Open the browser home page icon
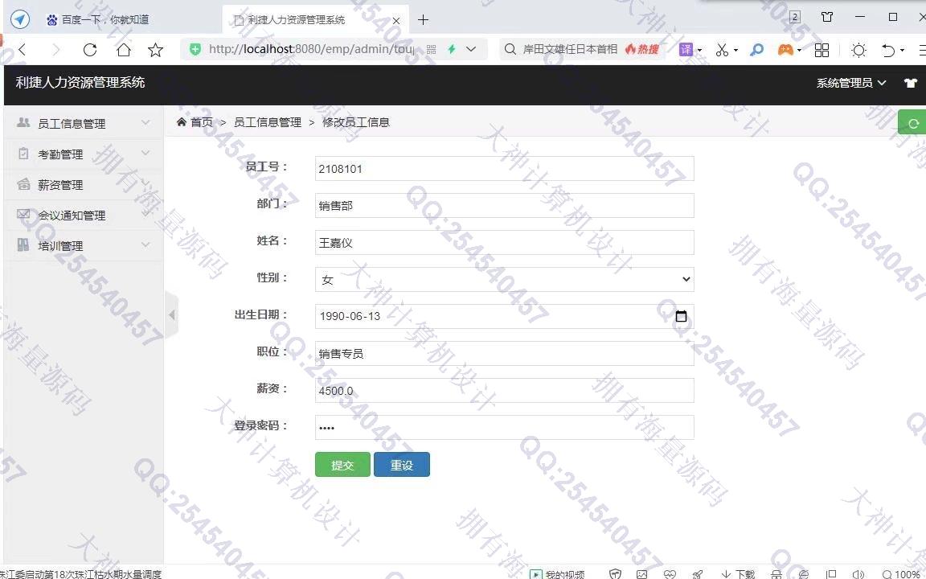The width and height of the screenshot is (926, 579). pyautogui.click(x=124, y=50)
